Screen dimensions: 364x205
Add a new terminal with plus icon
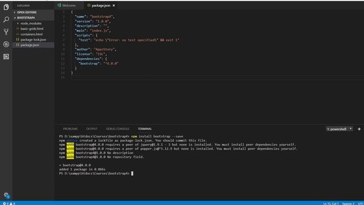click(x=359, y=129)
